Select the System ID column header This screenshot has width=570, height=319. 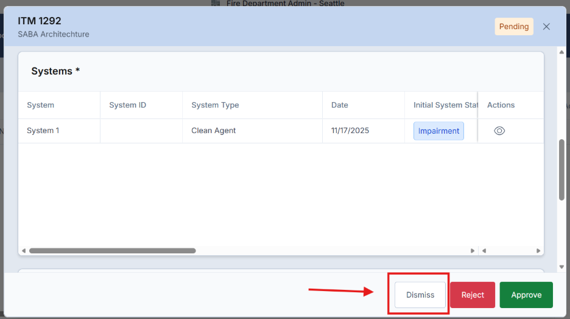(127, 105)
